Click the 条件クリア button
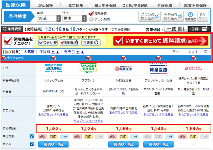 click(x=203, y=16)
